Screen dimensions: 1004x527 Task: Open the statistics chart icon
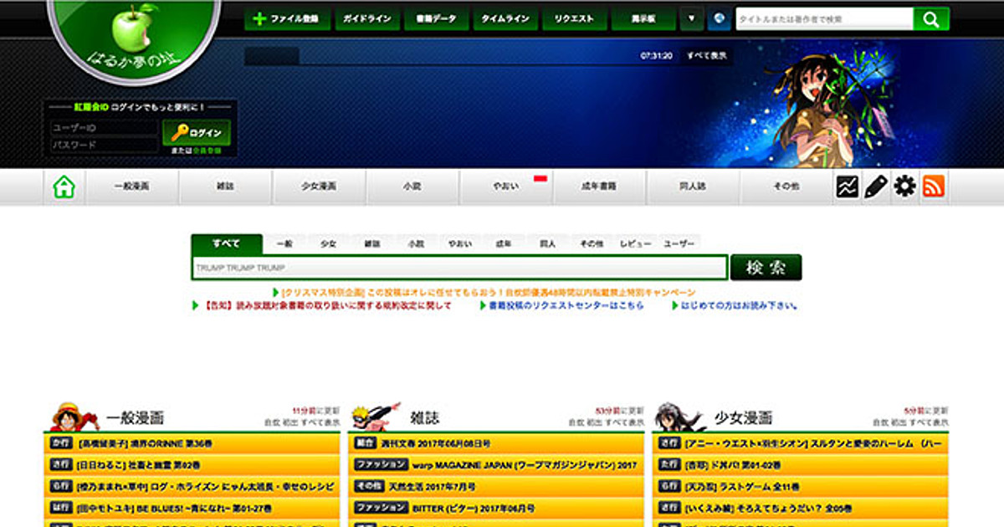pyautogui.click(x=848, y=187)
